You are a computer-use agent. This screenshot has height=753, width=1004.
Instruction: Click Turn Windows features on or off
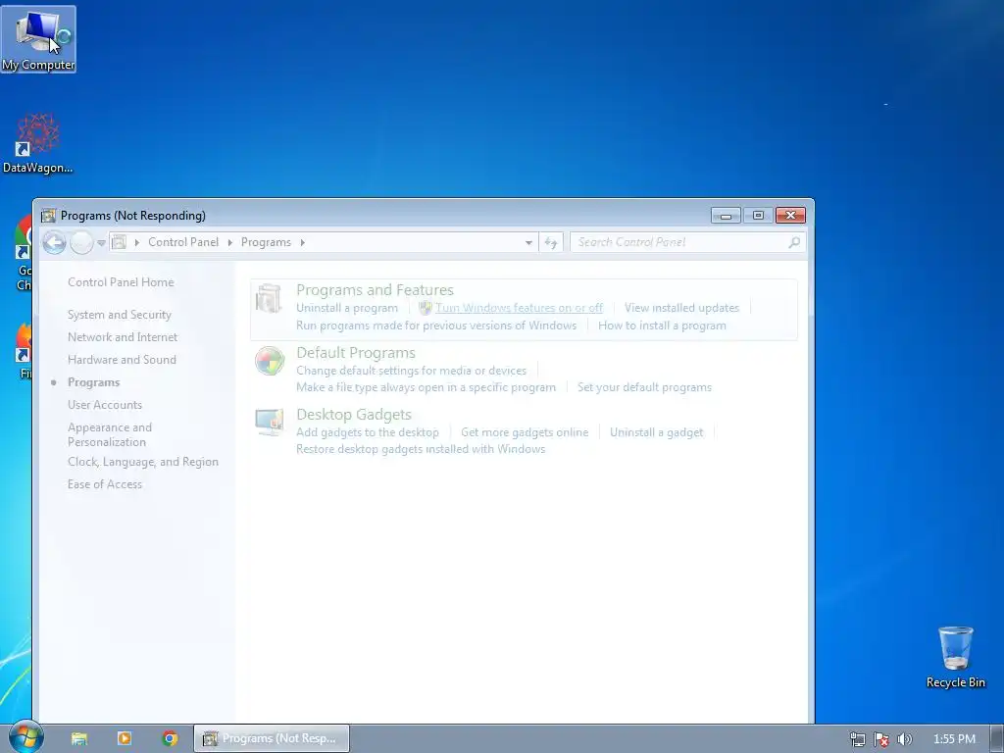(x=519, y=308)
